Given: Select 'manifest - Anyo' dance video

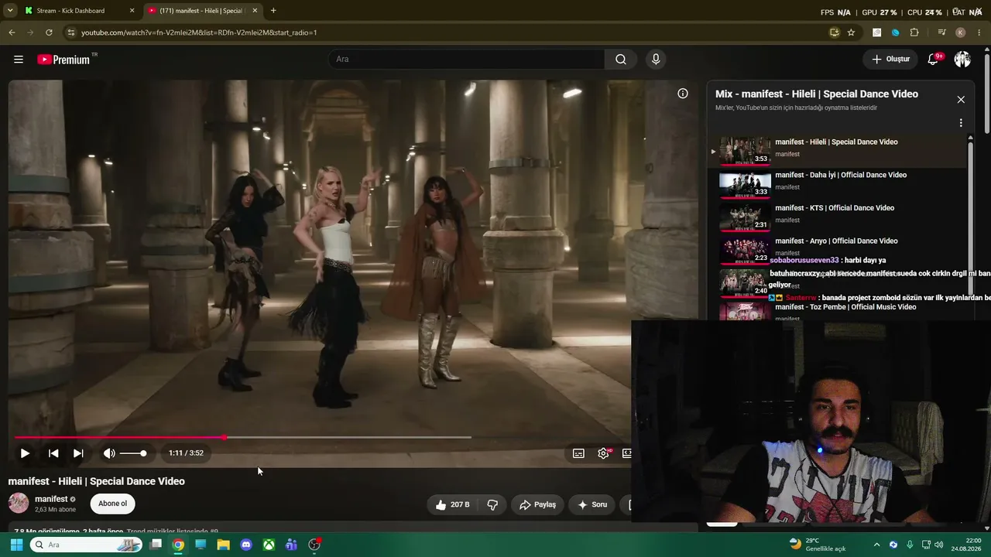Looking at the screenshot, I should pyautogui.click(x=836, y=241).
